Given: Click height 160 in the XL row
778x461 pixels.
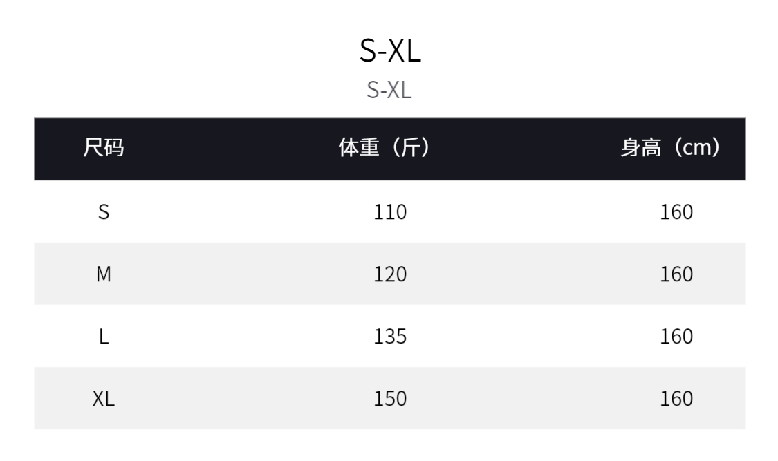Looking at the screenshot, I should click(x=676, y=399).
